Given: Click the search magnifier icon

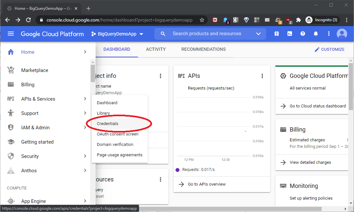Looking at the screenshot, I should [x=163, y=34].
